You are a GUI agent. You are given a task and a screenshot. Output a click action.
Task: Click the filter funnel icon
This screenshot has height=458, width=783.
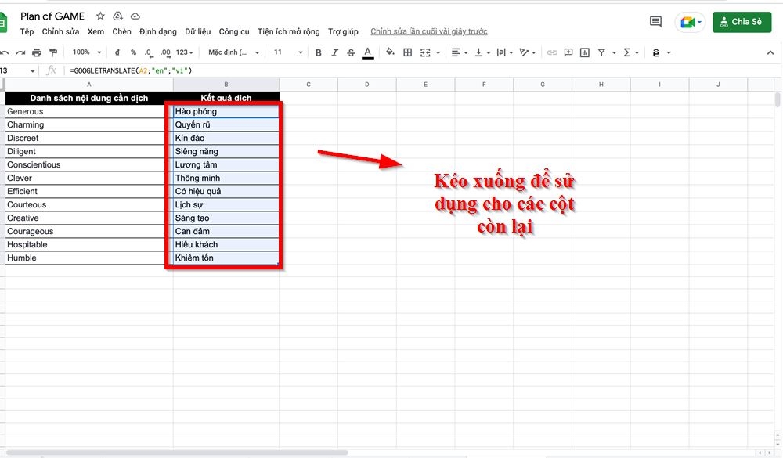(x=601, y=52)
